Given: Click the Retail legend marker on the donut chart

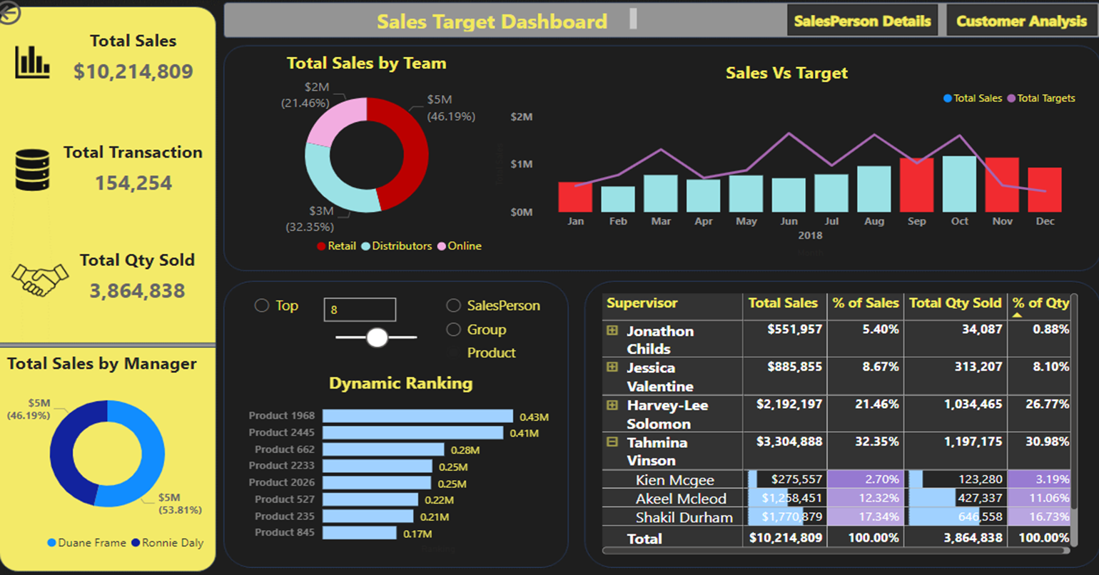Looking at the screenshot, I should [320, 246].
